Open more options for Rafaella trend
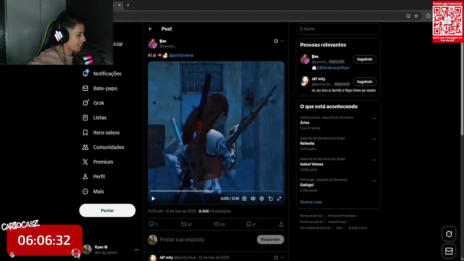464x261 pixels. (374, 139)
